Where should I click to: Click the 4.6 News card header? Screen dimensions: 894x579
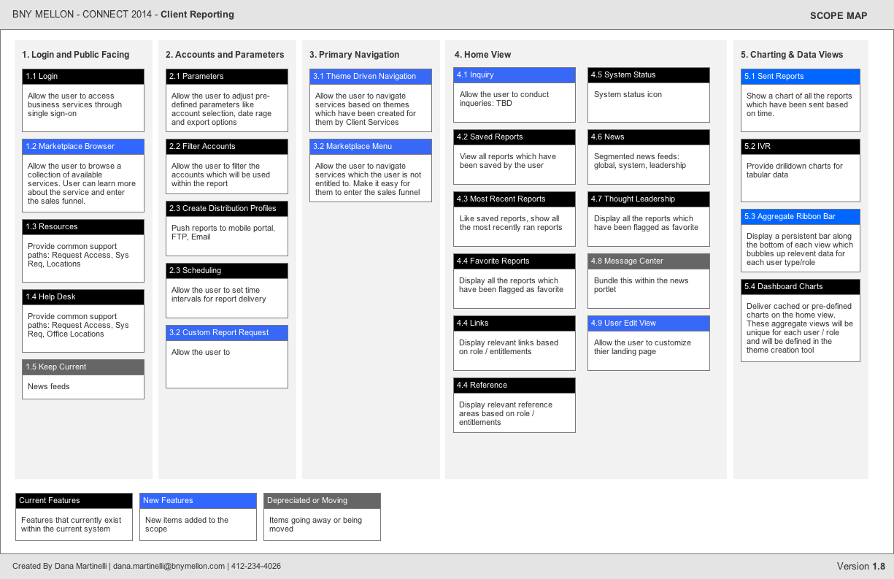point(649,137)
